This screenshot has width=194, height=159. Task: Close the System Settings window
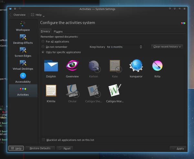pyautogui.click(x=185, y=9)
